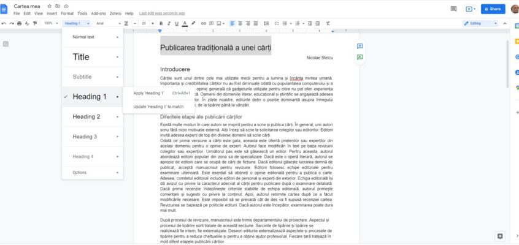Click the Docs home logo

pyautogui.click(x=4, y=9)
